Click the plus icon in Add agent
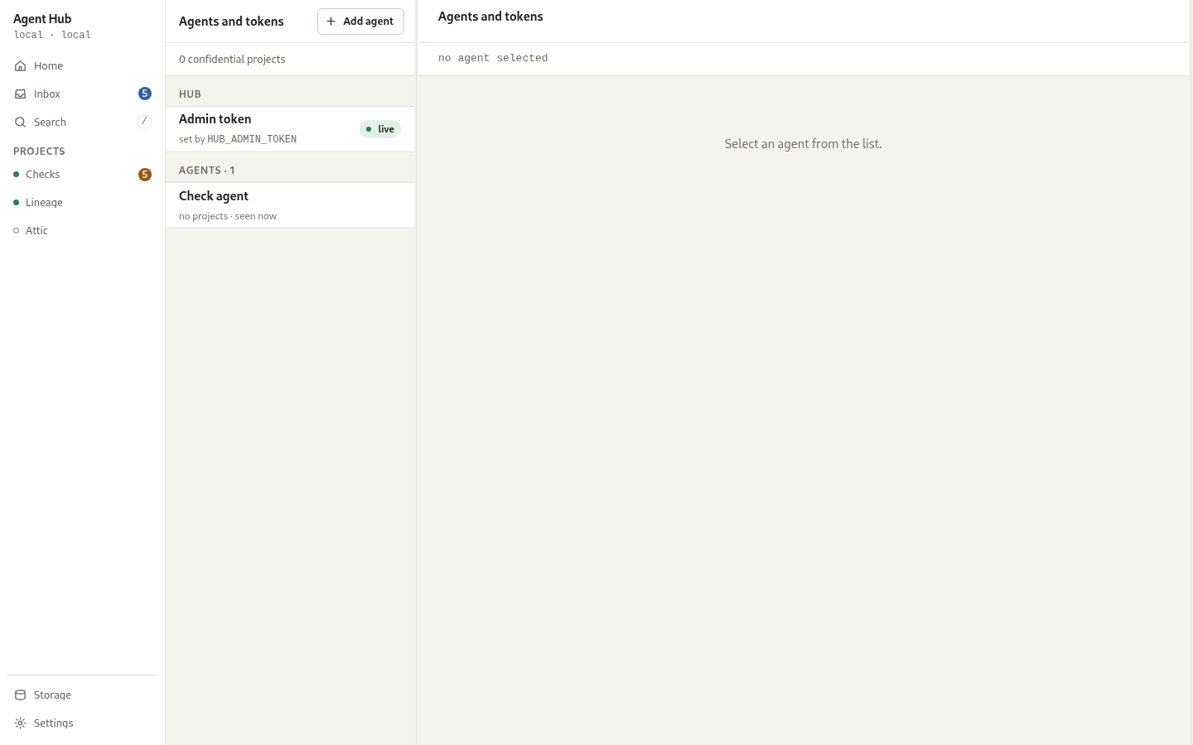Image resolution: width=1193 pixels, height=745 pixels. [x=331, y=22]
